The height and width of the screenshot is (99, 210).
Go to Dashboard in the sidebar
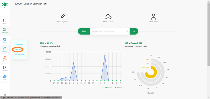(5, 31)
